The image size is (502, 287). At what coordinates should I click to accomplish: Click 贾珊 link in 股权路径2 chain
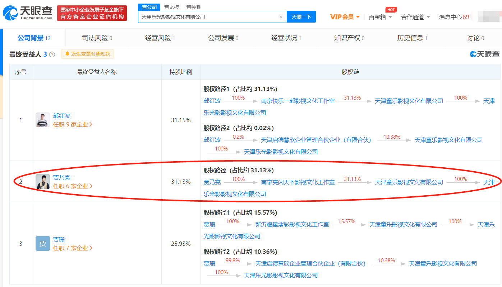tap(209, 264)
